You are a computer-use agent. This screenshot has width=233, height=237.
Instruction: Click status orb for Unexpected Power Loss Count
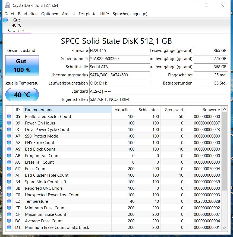pos(9,195)
